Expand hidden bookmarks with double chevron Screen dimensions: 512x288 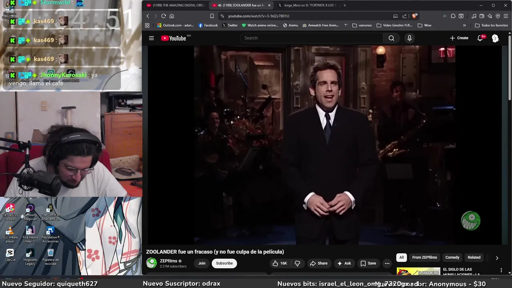pyautogui.click(x=464, y=25)
